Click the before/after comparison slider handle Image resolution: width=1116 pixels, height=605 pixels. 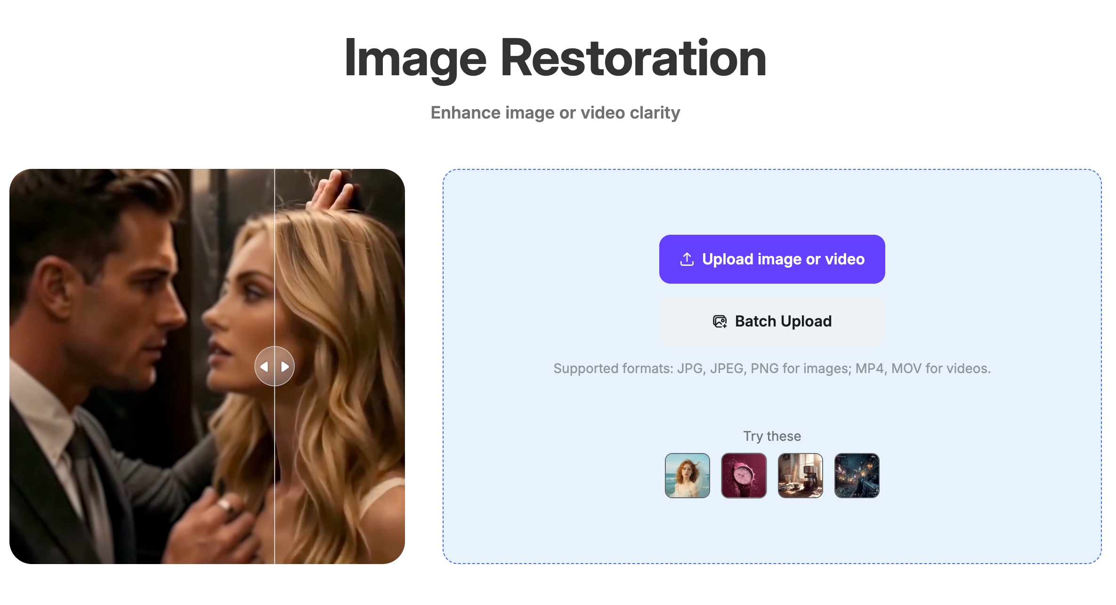(x=275, y=366)
